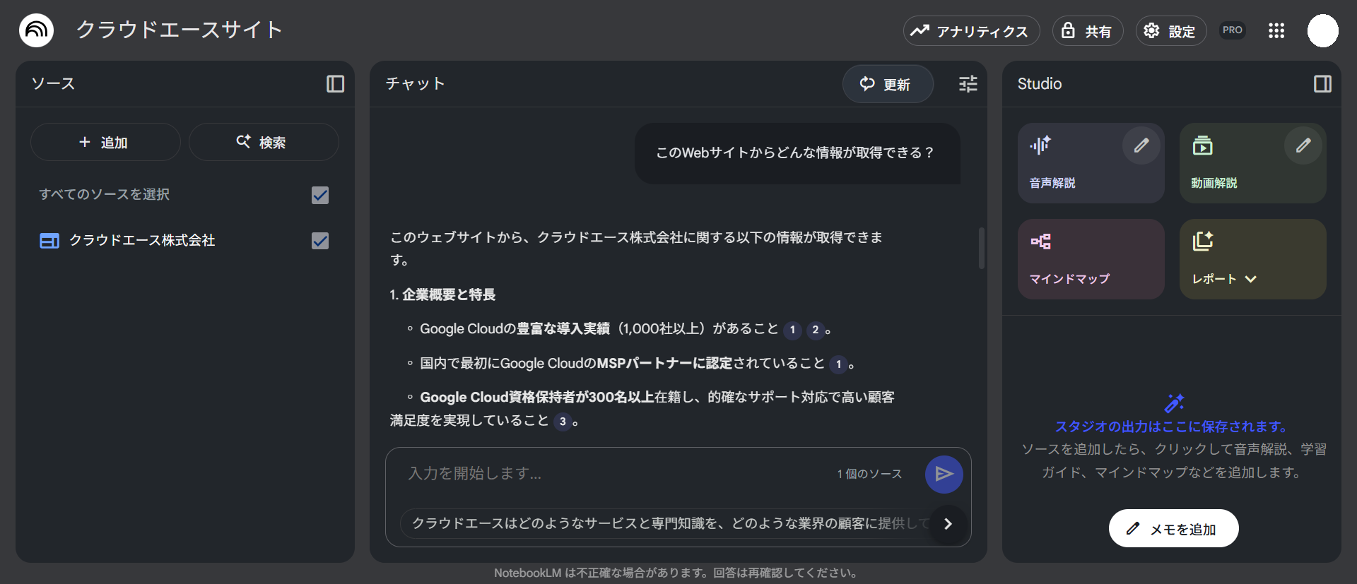Open chat configuration sliders icon
This screenshot has width=1357, height=584.
pyautogui.click(x=968, y=84)
